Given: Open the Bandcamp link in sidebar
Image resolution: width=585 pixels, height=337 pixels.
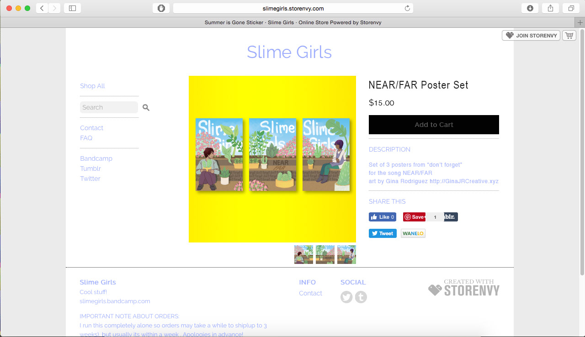Looking at the screenshot, I should [x=96, y=158].
